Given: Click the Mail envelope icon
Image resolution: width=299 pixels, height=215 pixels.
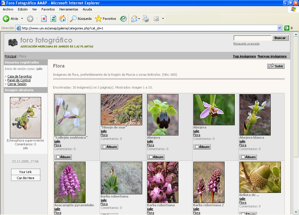Looking at the screenshot, I should click(x=134, y=19).
